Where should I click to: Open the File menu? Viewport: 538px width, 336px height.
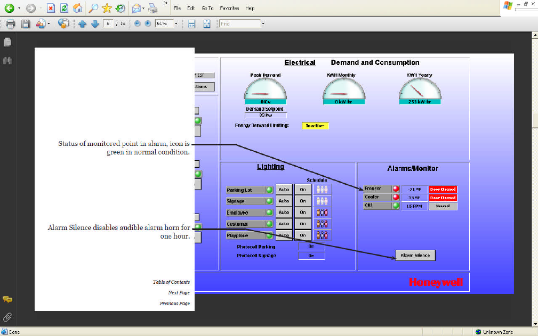pos(178,9)
